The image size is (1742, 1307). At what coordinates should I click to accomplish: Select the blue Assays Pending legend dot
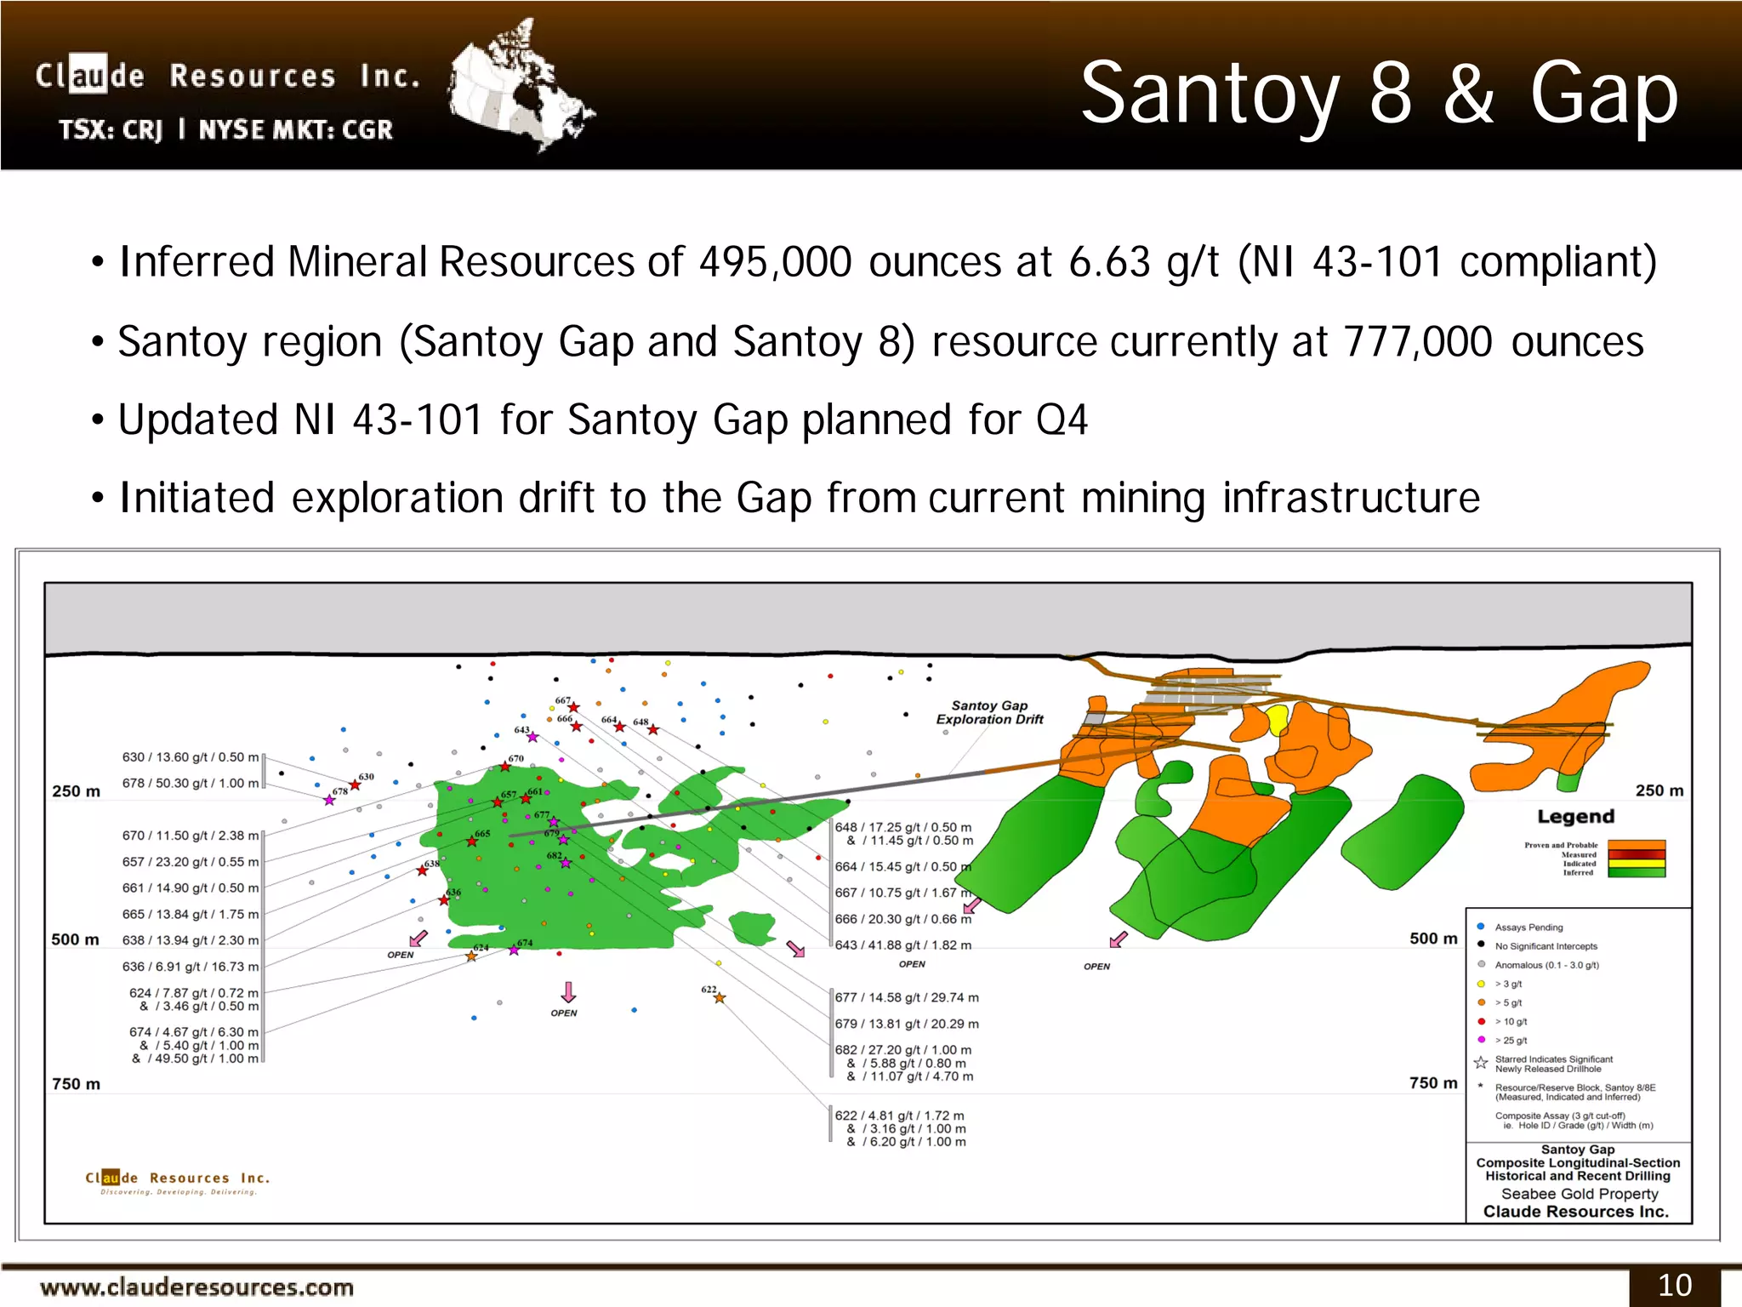coord(1481,927)
